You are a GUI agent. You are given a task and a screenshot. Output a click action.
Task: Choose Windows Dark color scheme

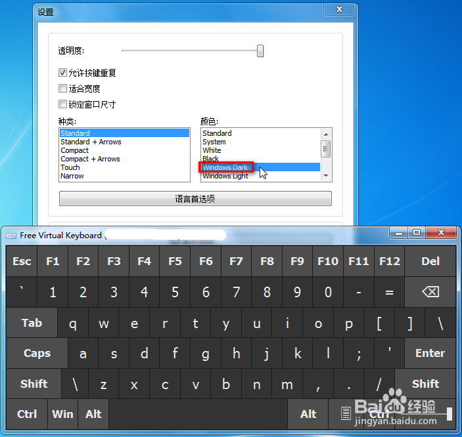click(261, 167)
